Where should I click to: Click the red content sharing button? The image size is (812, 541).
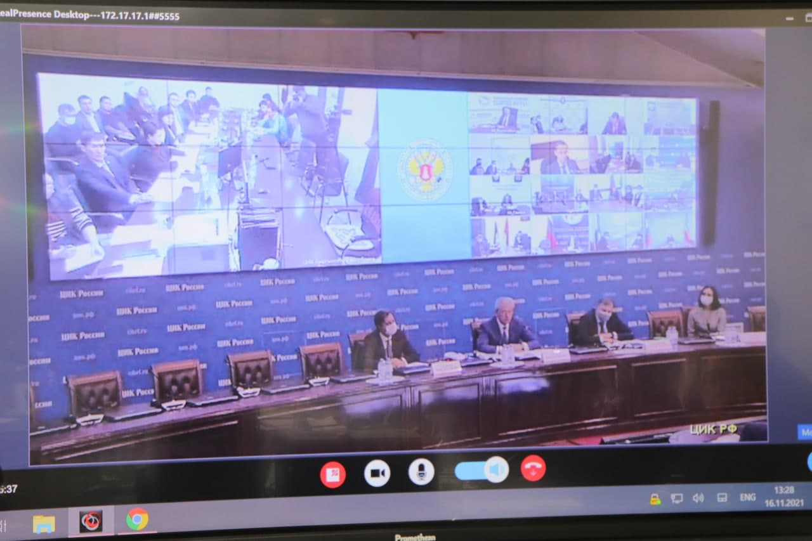[x=332, y=474]
